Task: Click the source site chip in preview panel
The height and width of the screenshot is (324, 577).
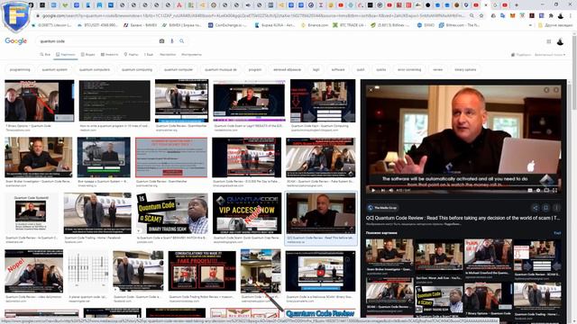Action: [x=382, y=208]
